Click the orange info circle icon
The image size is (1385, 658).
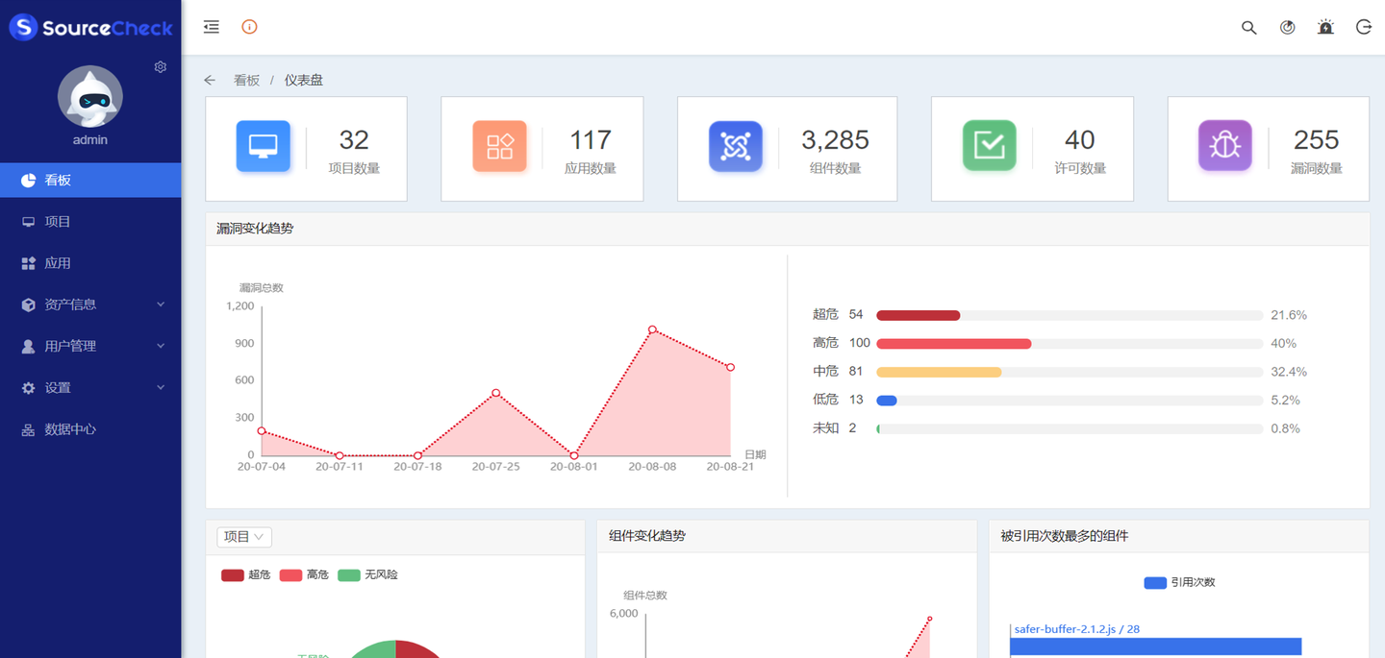point(249,27)
